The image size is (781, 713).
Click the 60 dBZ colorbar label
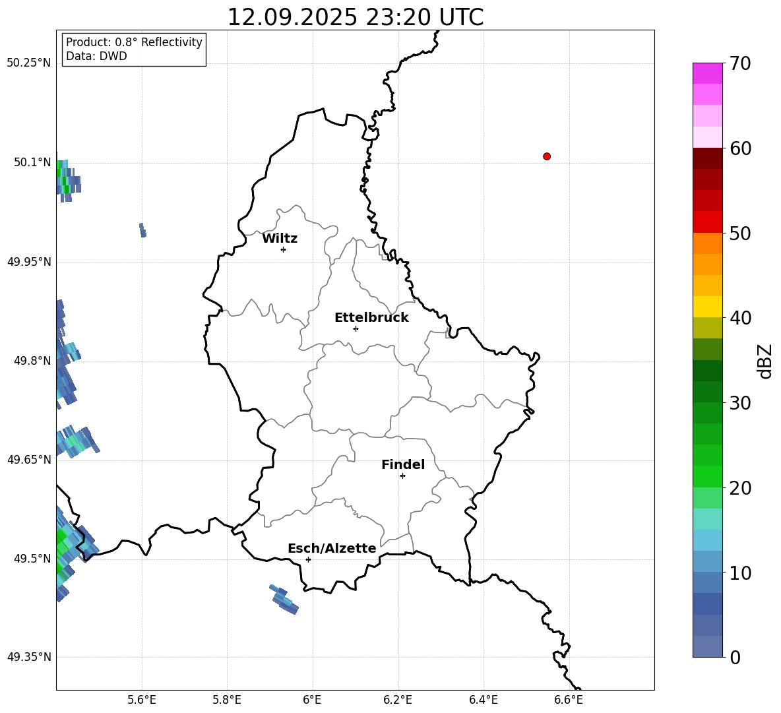click(740, 148)
